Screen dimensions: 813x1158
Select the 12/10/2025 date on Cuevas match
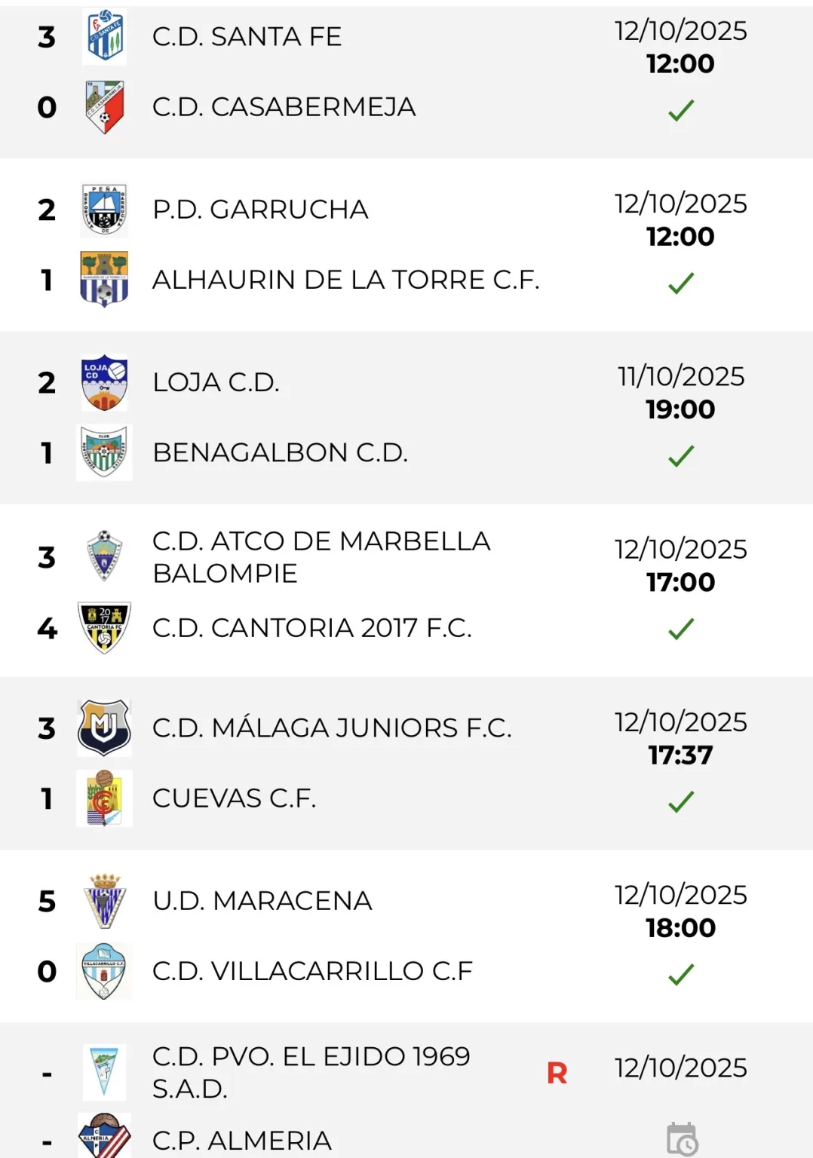[x=681, y=721]
